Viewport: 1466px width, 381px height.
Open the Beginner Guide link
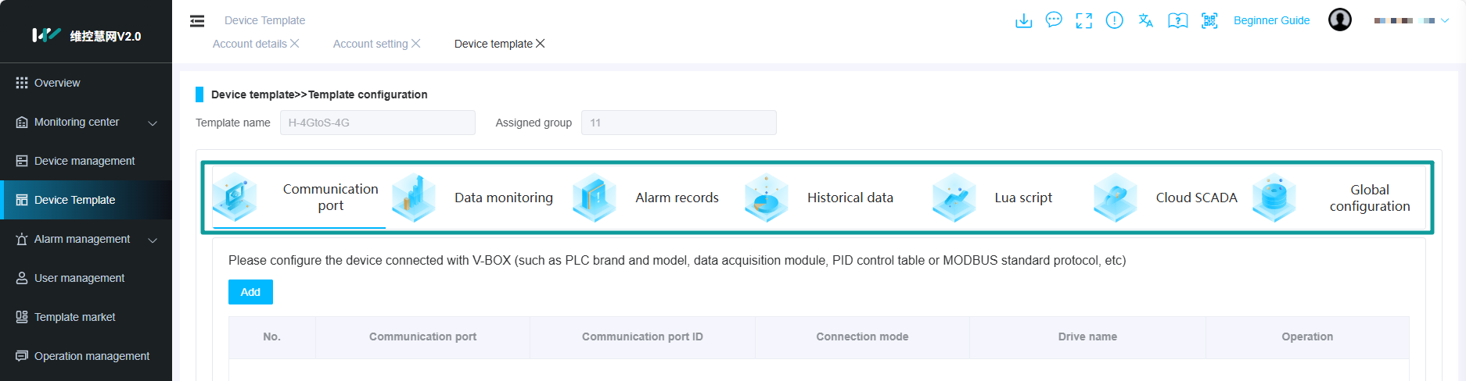click(x=1271, y=21)
